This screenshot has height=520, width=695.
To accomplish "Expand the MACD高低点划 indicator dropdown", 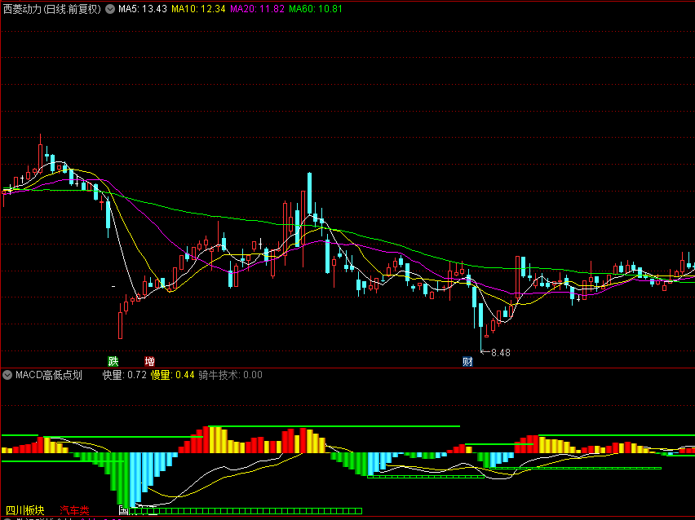I will pos(7,375).
